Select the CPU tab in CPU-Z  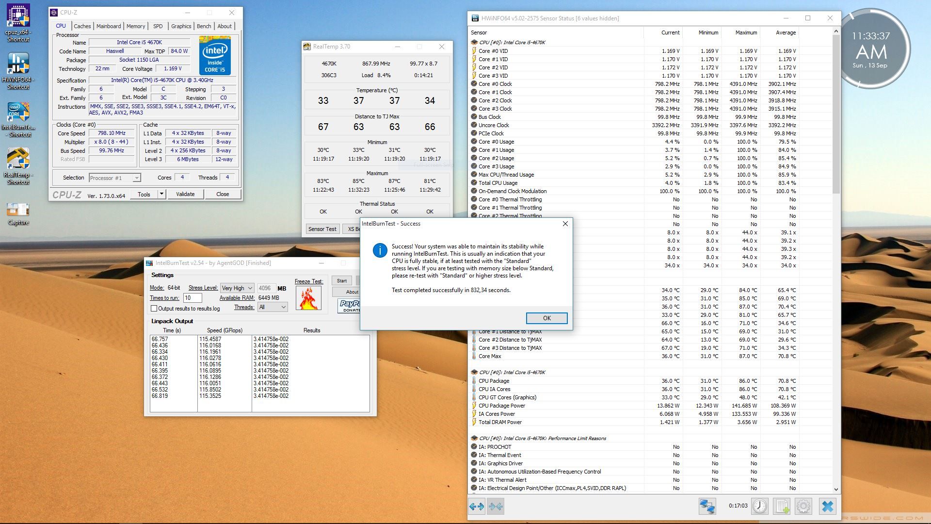[x=61, y=26]
